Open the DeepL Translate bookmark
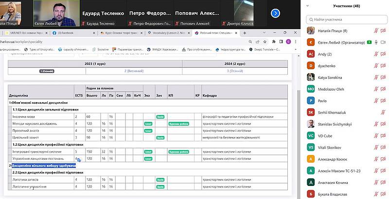 point(265,49)
